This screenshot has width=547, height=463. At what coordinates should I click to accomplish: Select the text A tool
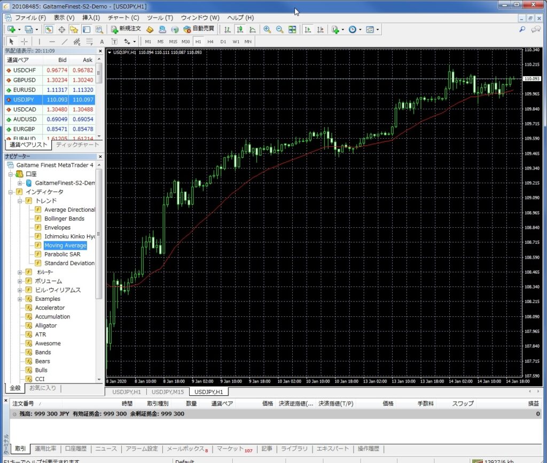pos(102,42)
